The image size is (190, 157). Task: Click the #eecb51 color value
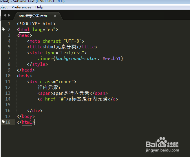(112, 59)
